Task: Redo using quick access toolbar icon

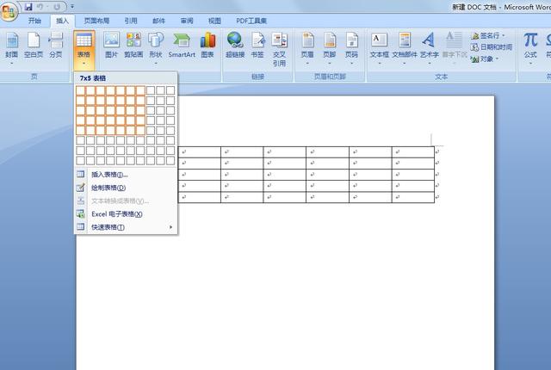Action: tap(58, 7)
